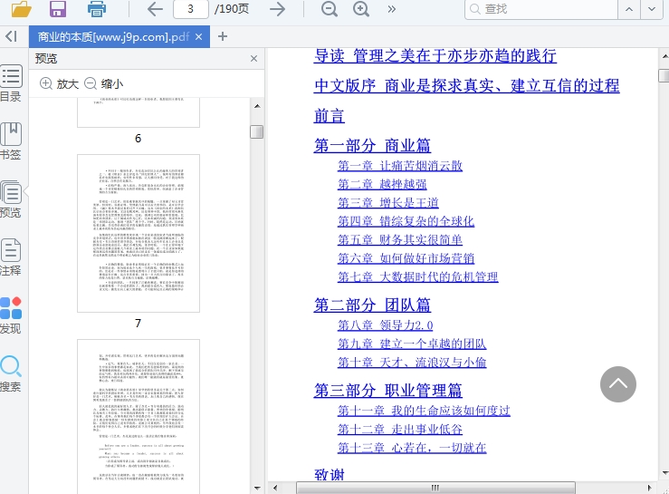
Task: Open 第五章 财务其实很简单 link
Action: 400,239
